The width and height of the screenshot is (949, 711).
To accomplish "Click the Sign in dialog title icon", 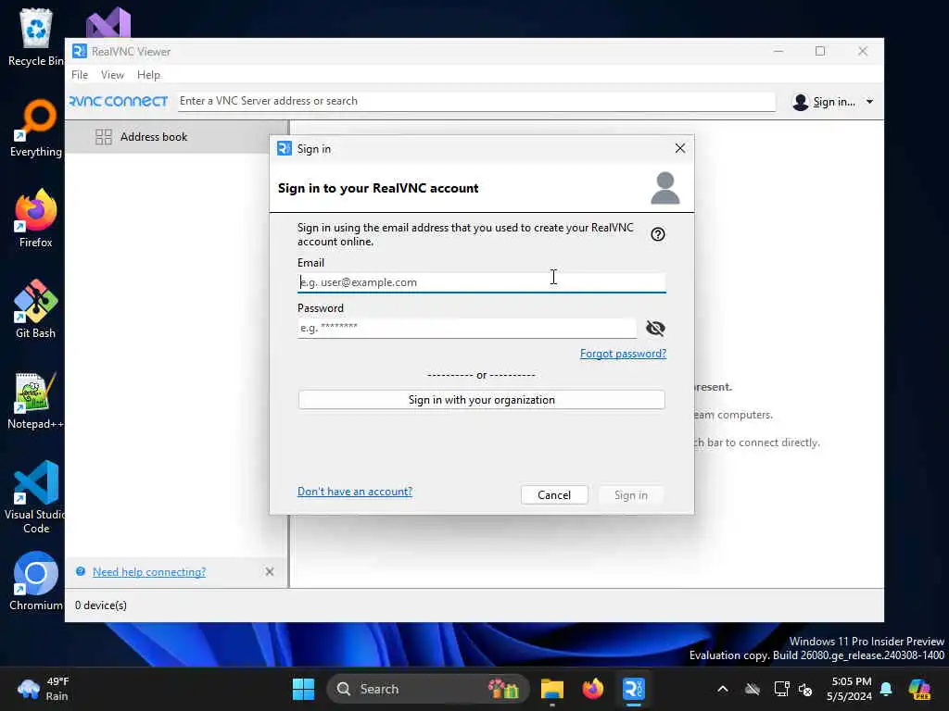I will coord(285,148).
